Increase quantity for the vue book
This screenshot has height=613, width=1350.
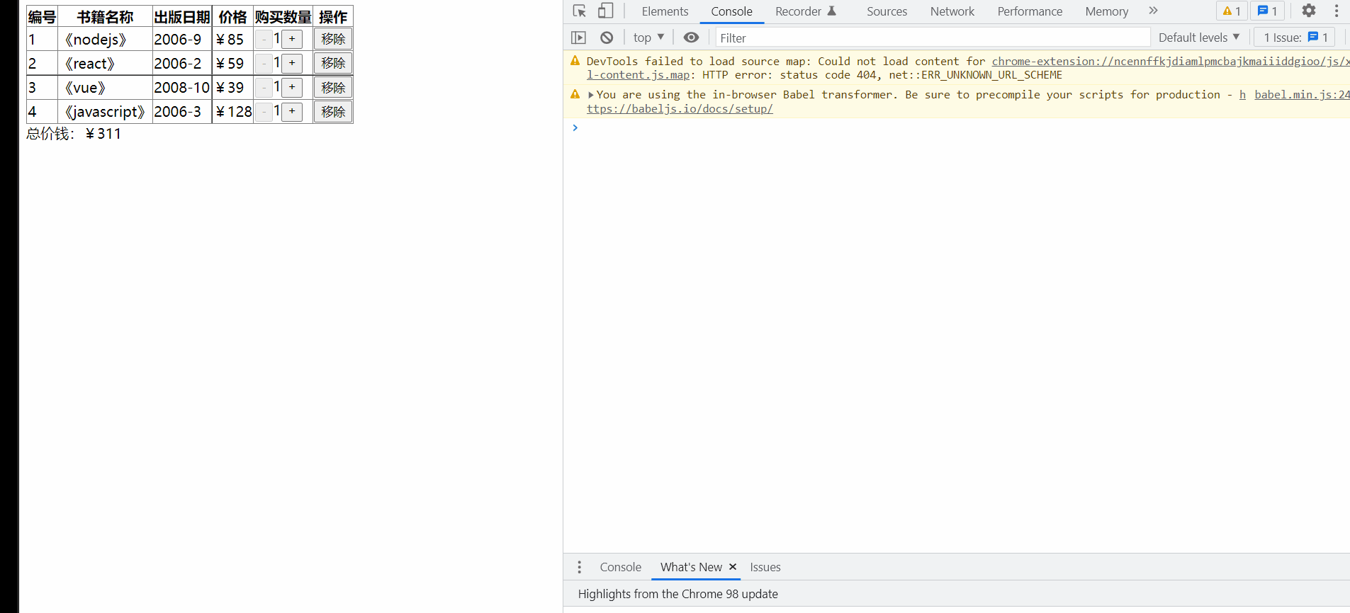pyautogui.click(x=292, y=87)
